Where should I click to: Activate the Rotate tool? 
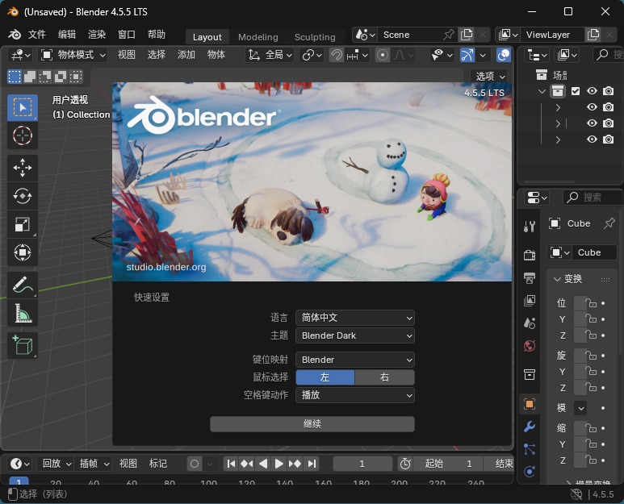23,196
